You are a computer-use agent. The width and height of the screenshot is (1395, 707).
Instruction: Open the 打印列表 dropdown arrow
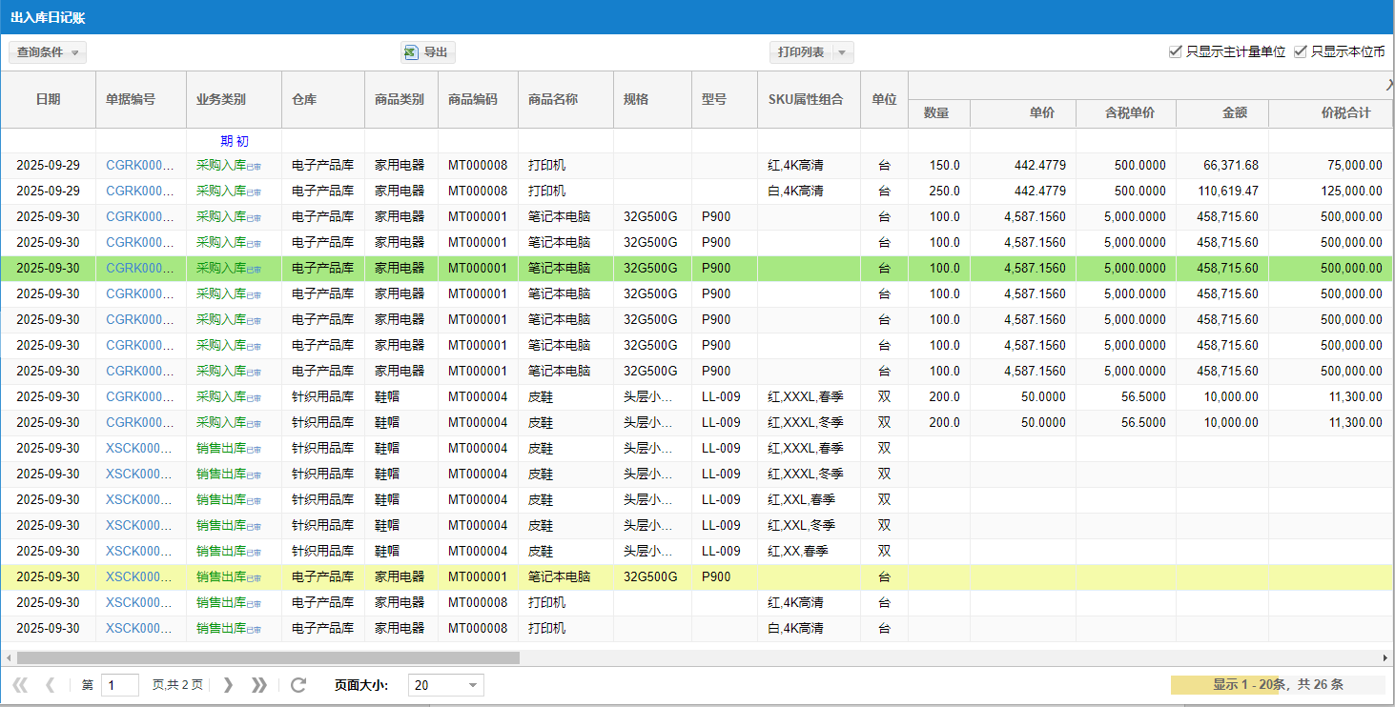[x=842, y=52]
